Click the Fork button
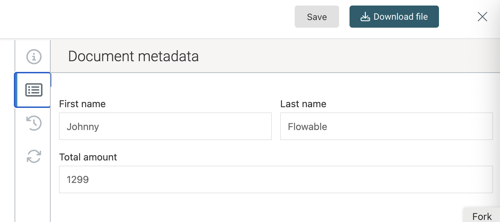Image resolution: width=500 pixels, height=222 pixels. (x=482, y=216)
